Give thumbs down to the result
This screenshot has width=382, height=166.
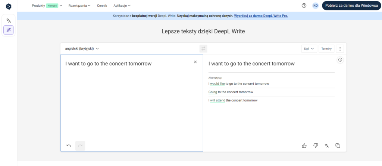316,146
